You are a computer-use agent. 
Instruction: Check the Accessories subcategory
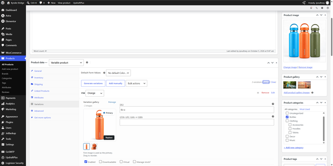pyautogui.click(x=290, y=125)
